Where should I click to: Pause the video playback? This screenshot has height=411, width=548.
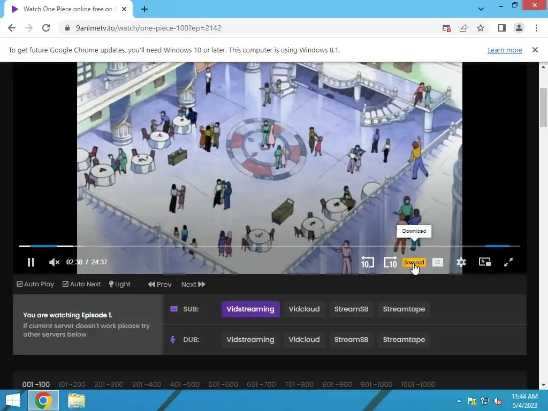[x=31, y=262]
